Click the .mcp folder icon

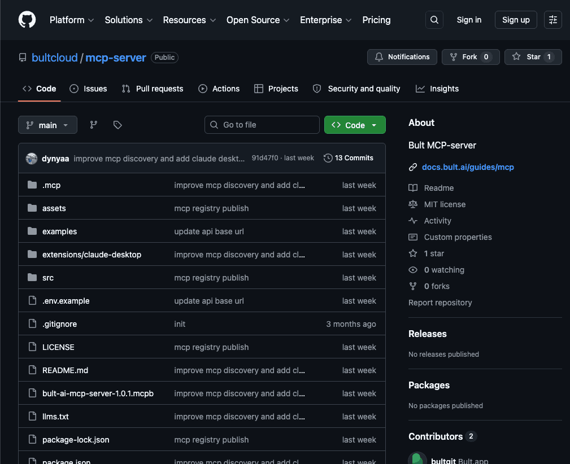(32, 185)
